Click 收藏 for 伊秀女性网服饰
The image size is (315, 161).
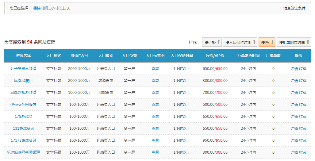click(303, 104)
